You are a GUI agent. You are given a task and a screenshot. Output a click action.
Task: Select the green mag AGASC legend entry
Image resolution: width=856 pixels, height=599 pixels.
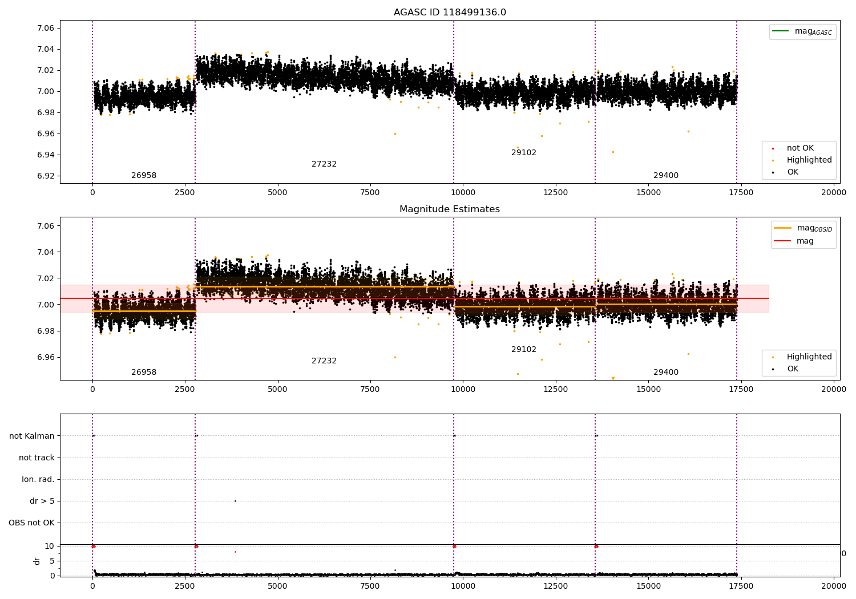tap(802, 31)
